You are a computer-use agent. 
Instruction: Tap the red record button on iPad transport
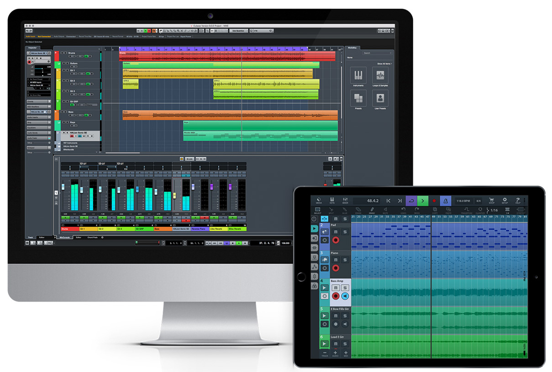(x=434, y=201)
